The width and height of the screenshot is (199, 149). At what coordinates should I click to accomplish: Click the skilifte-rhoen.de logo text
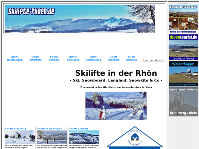pos(31,11)
